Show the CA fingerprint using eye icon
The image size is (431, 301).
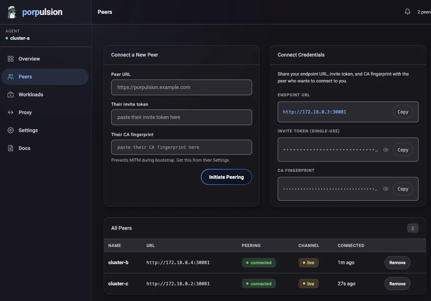pos(386,189)
